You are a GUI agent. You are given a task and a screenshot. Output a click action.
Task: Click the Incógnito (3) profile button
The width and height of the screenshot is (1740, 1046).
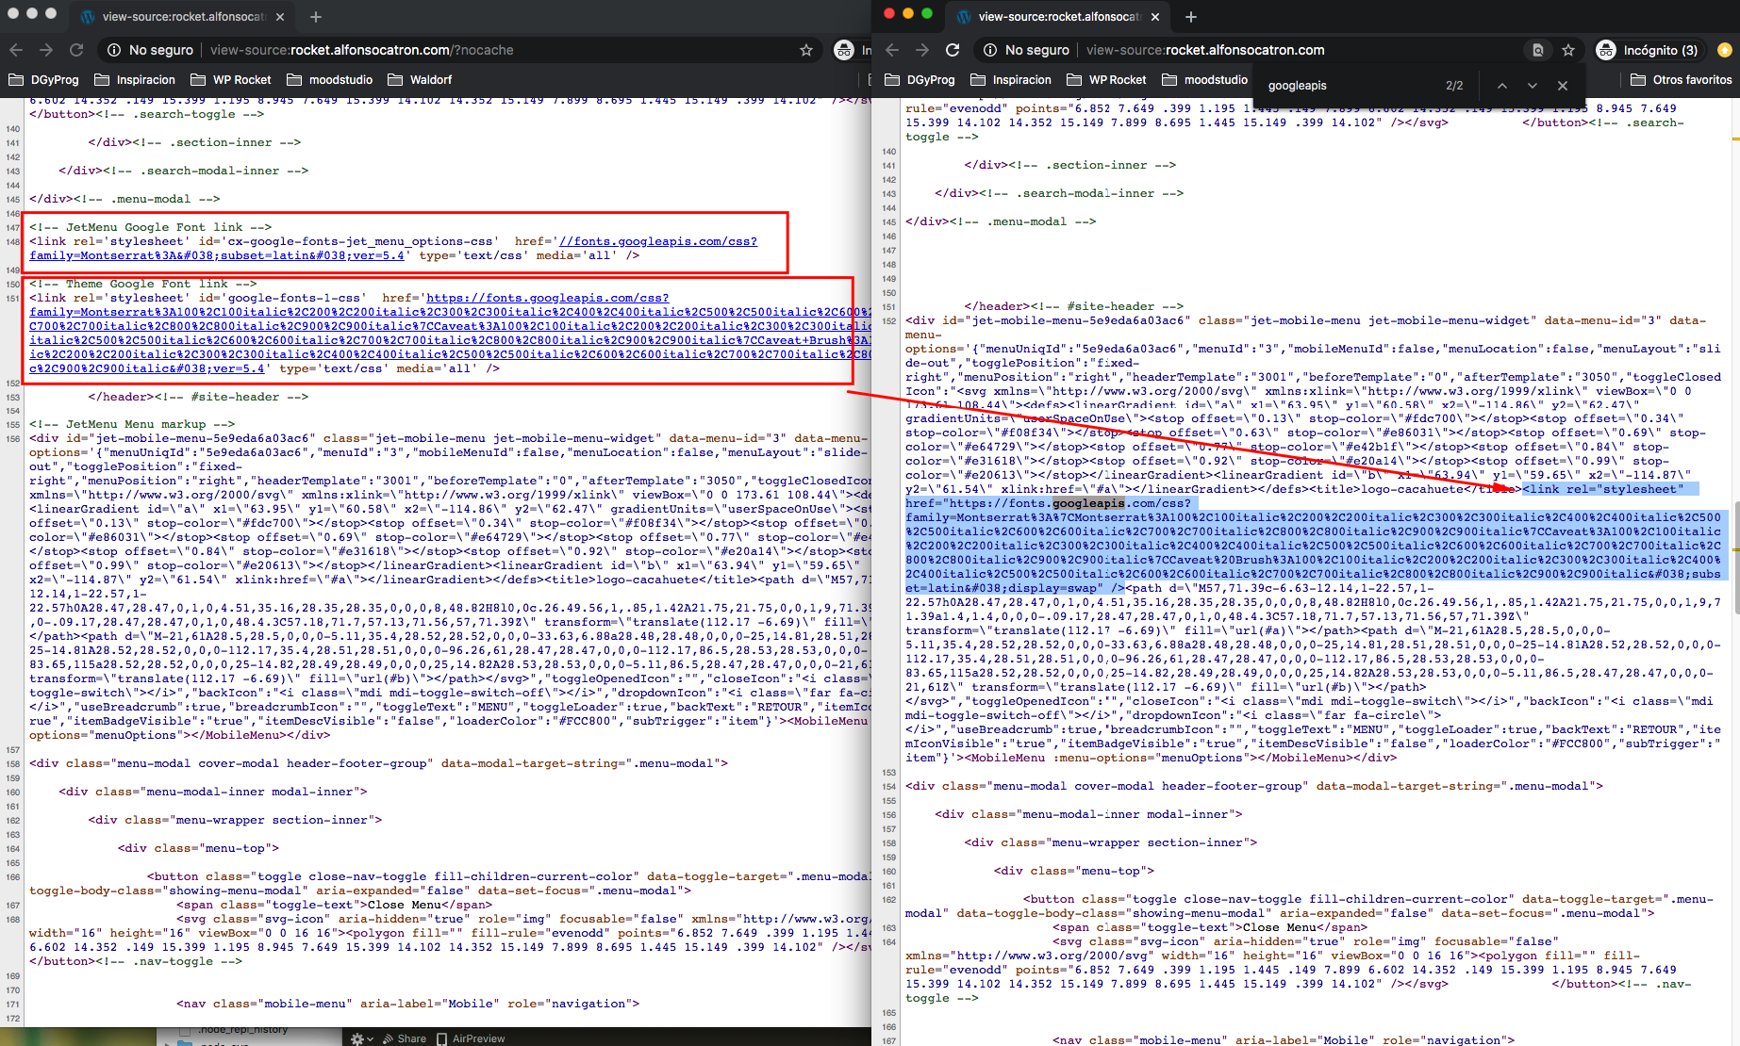[1648, 50]
